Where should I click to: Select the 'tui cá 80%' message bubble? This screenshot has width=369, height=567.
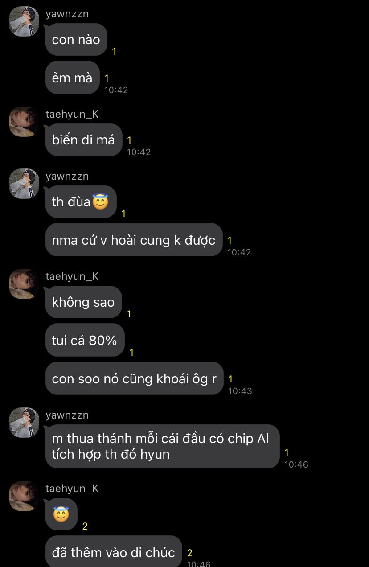85,340
